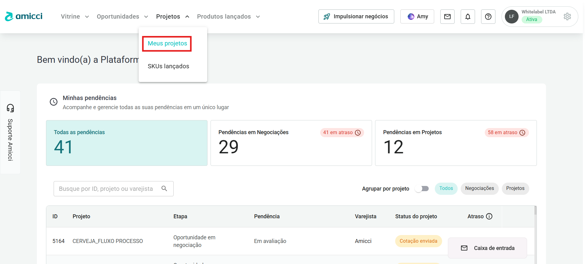The image size is (585, 264).
Task: Open the mail envelope icon in header
Action: pos(447,16)
